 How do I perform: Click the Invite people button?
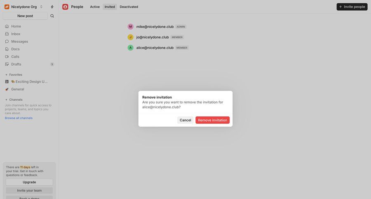click(352, 7)
